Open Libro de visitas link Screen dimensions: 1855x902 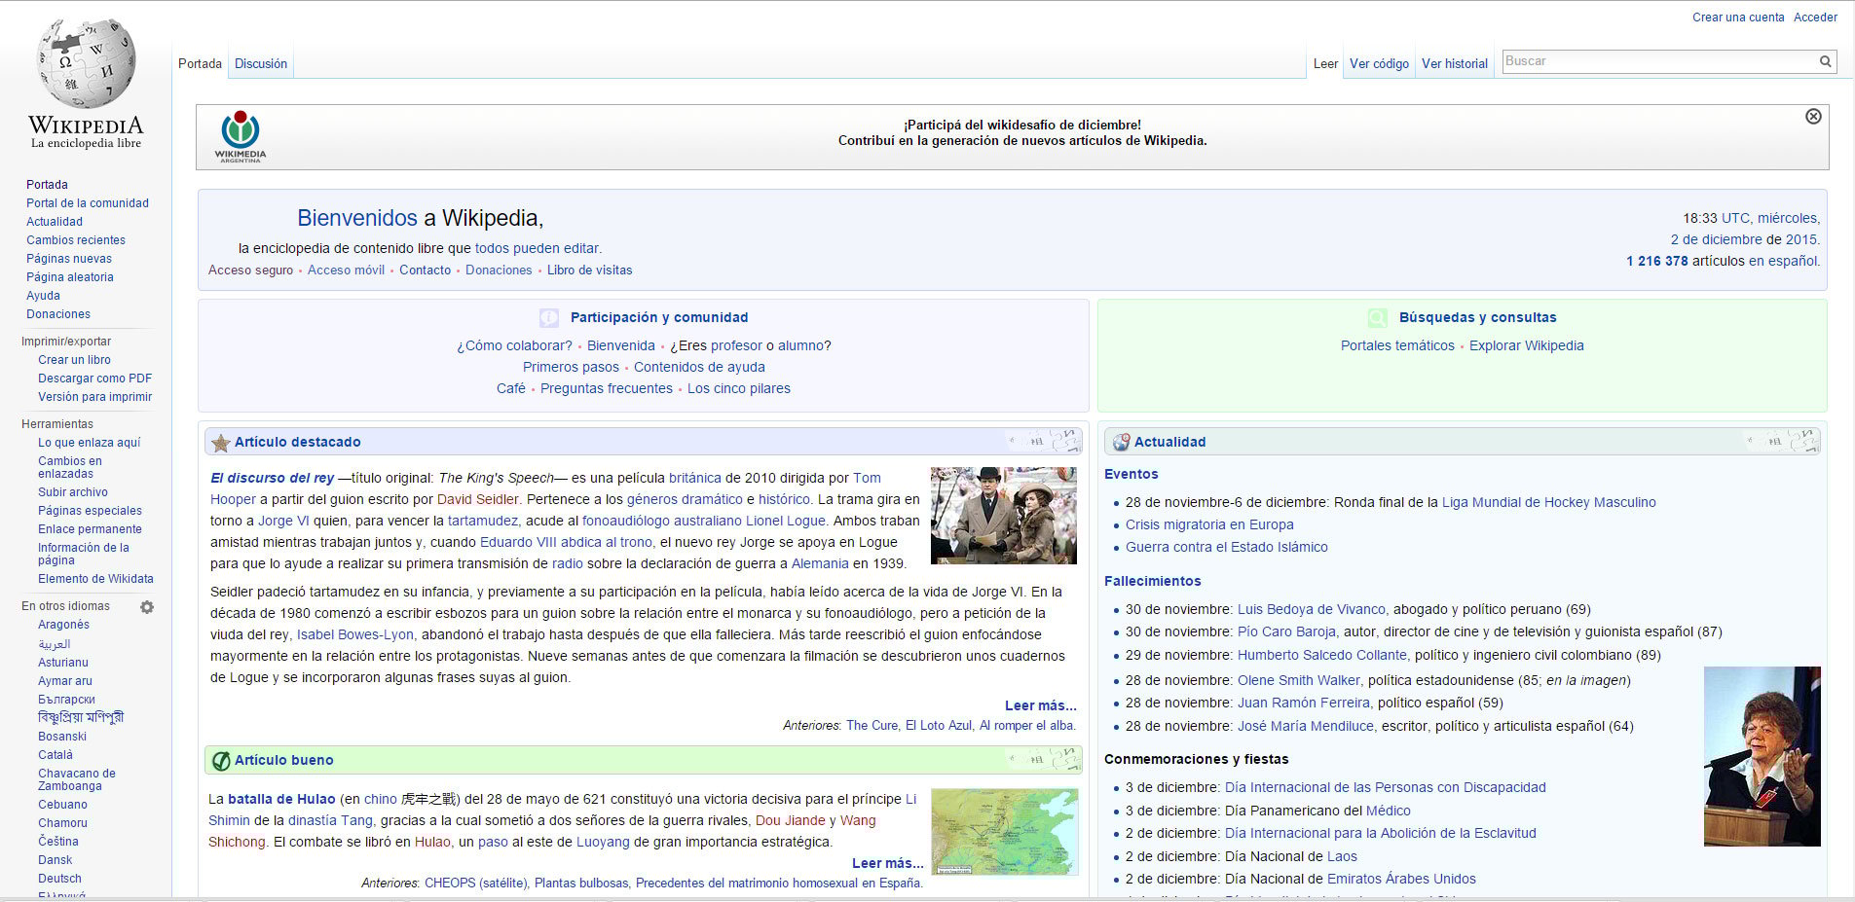pos(589,271)
